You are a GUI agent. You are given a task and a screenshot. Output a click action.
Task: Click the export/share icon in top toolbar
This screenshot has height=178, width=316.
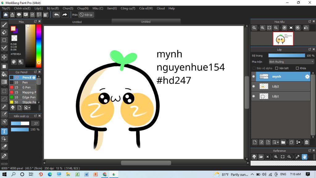[x=12, y=15]
